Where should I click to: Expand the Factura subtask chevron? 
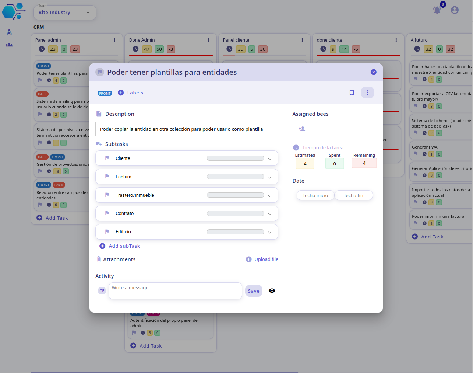click(x=270, y=177)
